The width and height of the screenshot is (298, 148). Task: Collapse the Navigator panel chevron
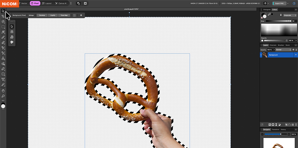click(x=296, y=129)
